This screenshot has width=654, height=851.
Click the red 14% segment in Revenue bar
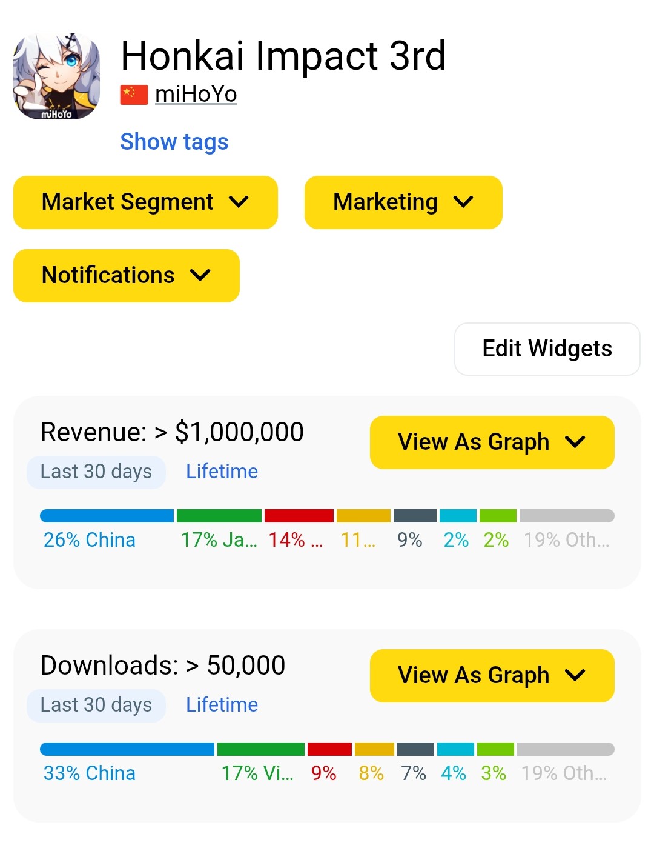point(299,516)
